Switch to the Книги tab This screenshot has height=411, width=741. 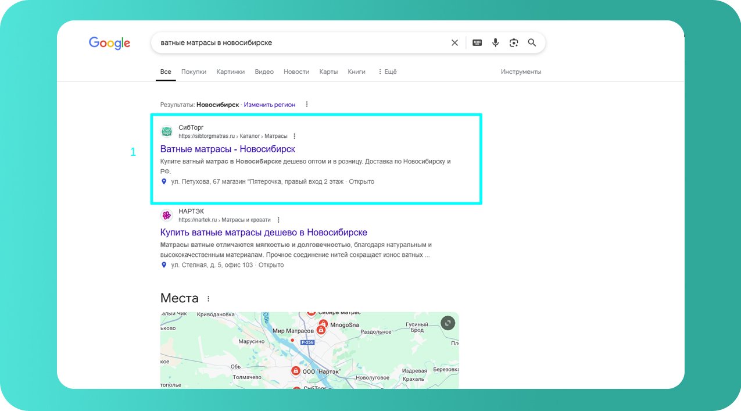click(356, 72)
